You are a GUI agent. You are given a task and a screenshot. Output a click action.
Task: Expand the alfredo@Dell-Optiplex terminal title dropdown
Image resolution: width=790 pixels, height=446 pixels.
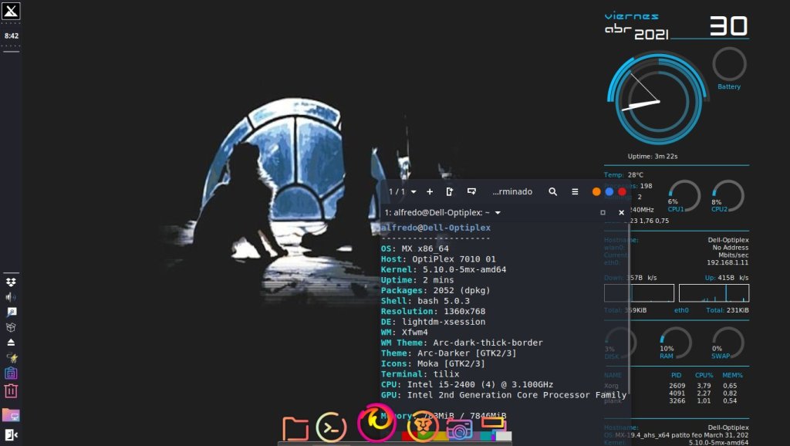pos(498,212)
